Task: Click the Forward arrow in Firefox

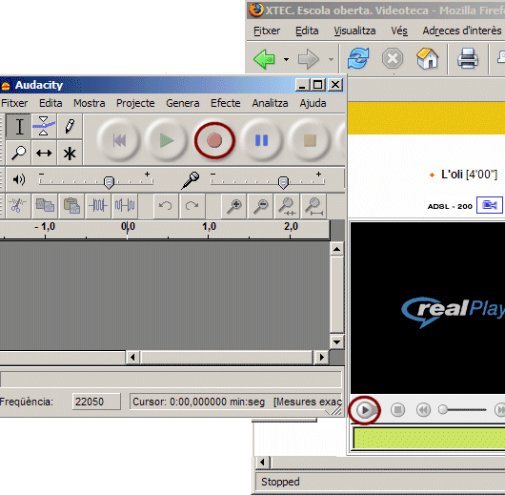Action: (308, 59)
